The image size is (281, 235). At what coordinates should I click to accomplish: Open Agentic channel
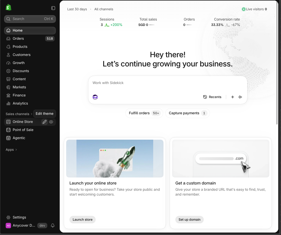[x=30, y=138]
